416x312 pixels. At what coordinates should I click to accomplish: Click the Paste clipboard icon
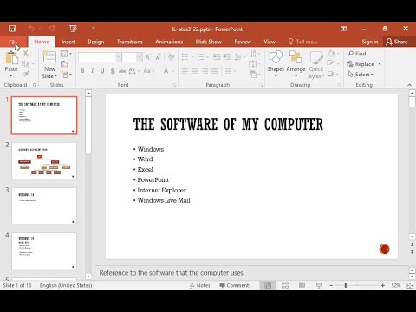[x=11, y=57]
